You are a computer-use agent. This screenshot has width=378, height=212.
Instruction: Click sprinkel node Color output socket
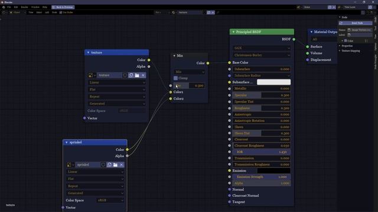point(128,150)
